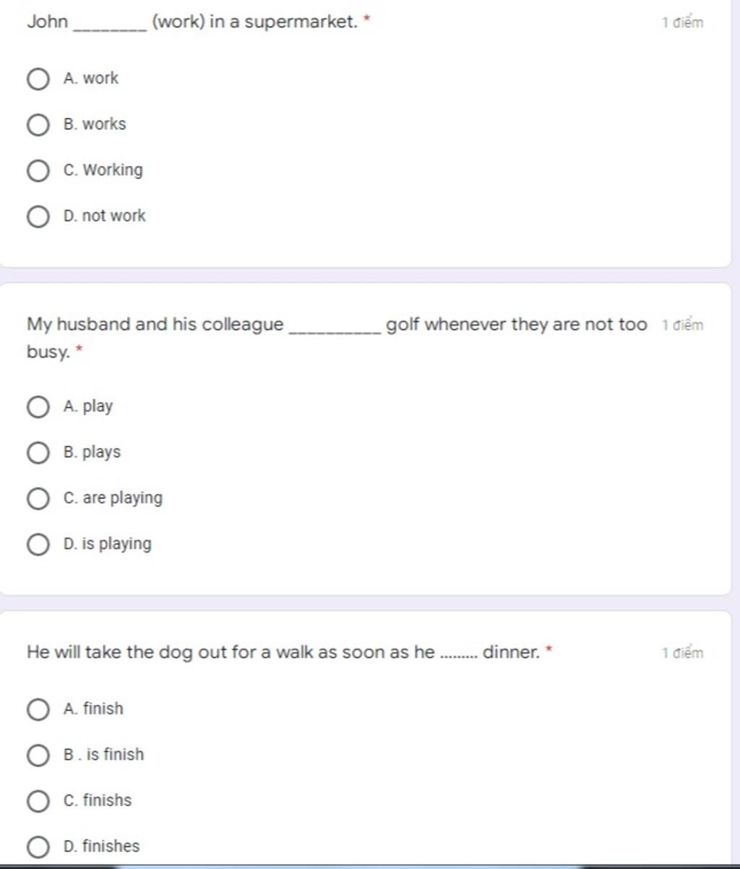Select answer 'A. work' for John question

coord(38,79)
